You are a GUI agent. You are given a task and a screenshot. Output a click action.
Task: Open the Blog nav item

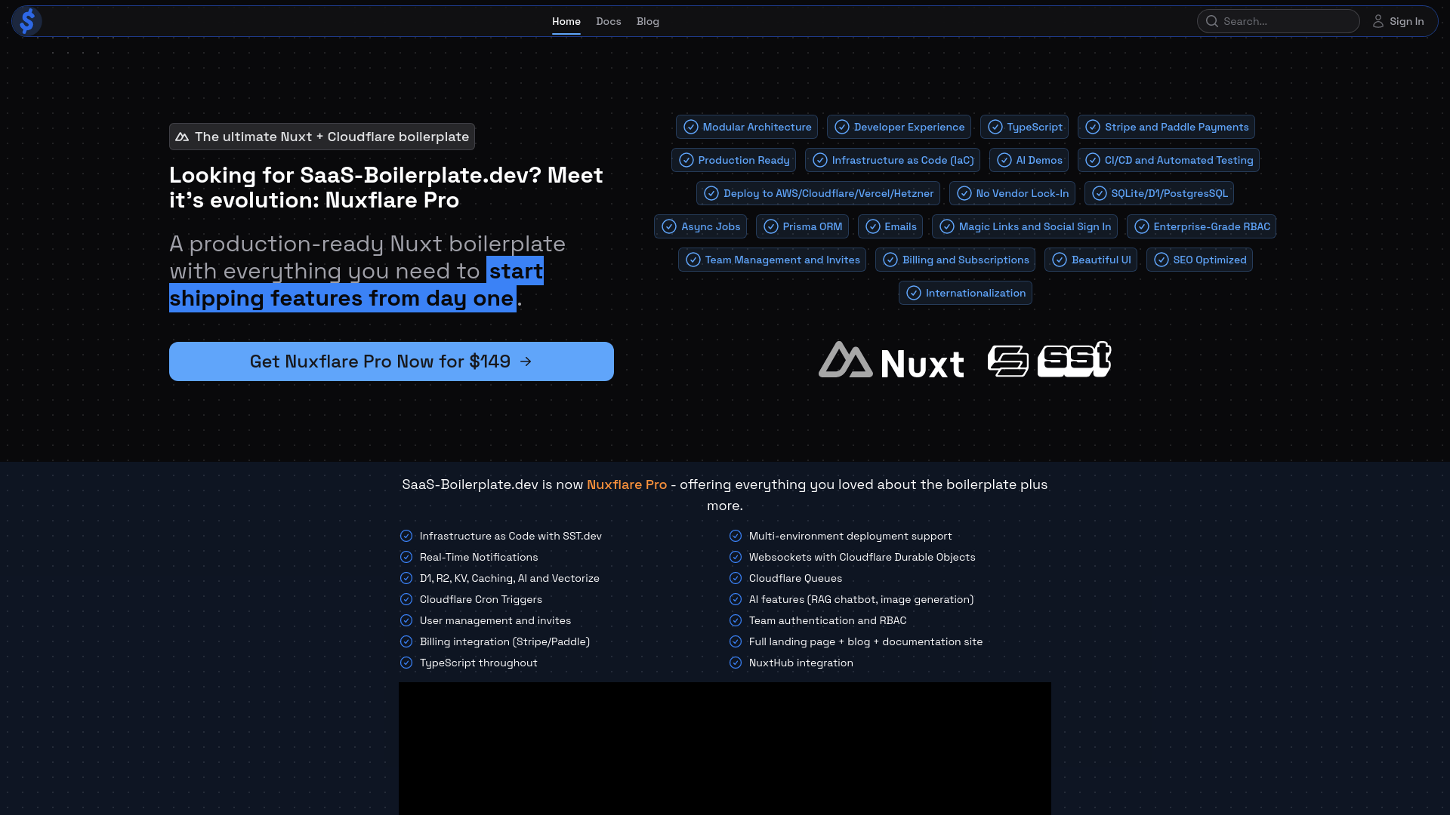pos(648,21)
